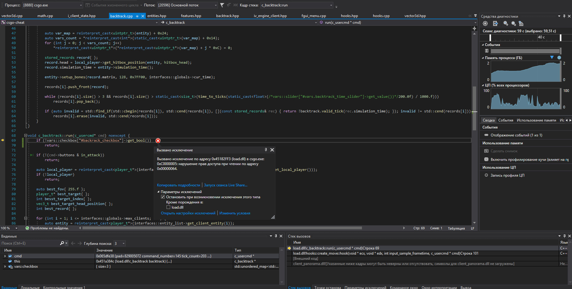Image resolution: width=572 pixels, height=289 pixels.
Task: Click the Autos search input field
Action: tap(30, 243)
